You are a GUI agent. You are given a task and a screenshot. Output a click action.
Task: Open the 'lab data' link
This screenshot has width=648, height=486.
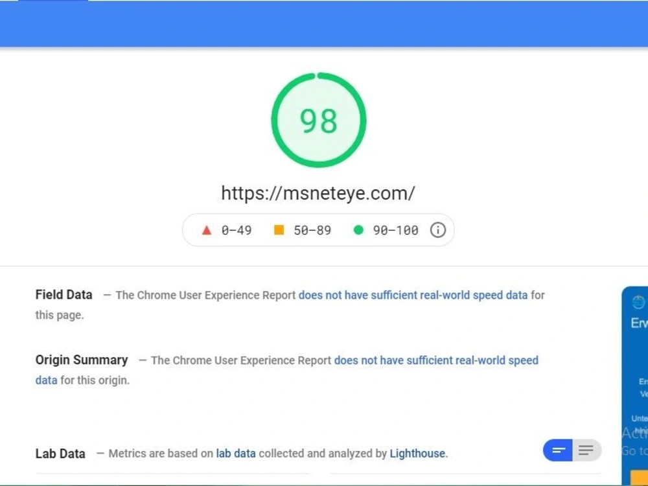[x=236, y=454]
